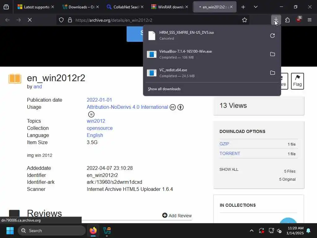
Task: Open Firefox from the taskbar
Action: point(93,231)
